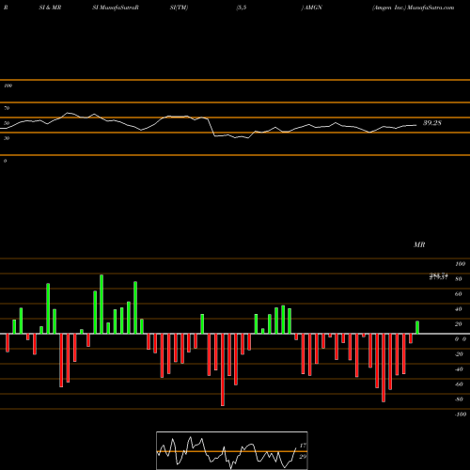Click the RSI value 39.28 label
The image size is (470, 470).
(432, 123)
